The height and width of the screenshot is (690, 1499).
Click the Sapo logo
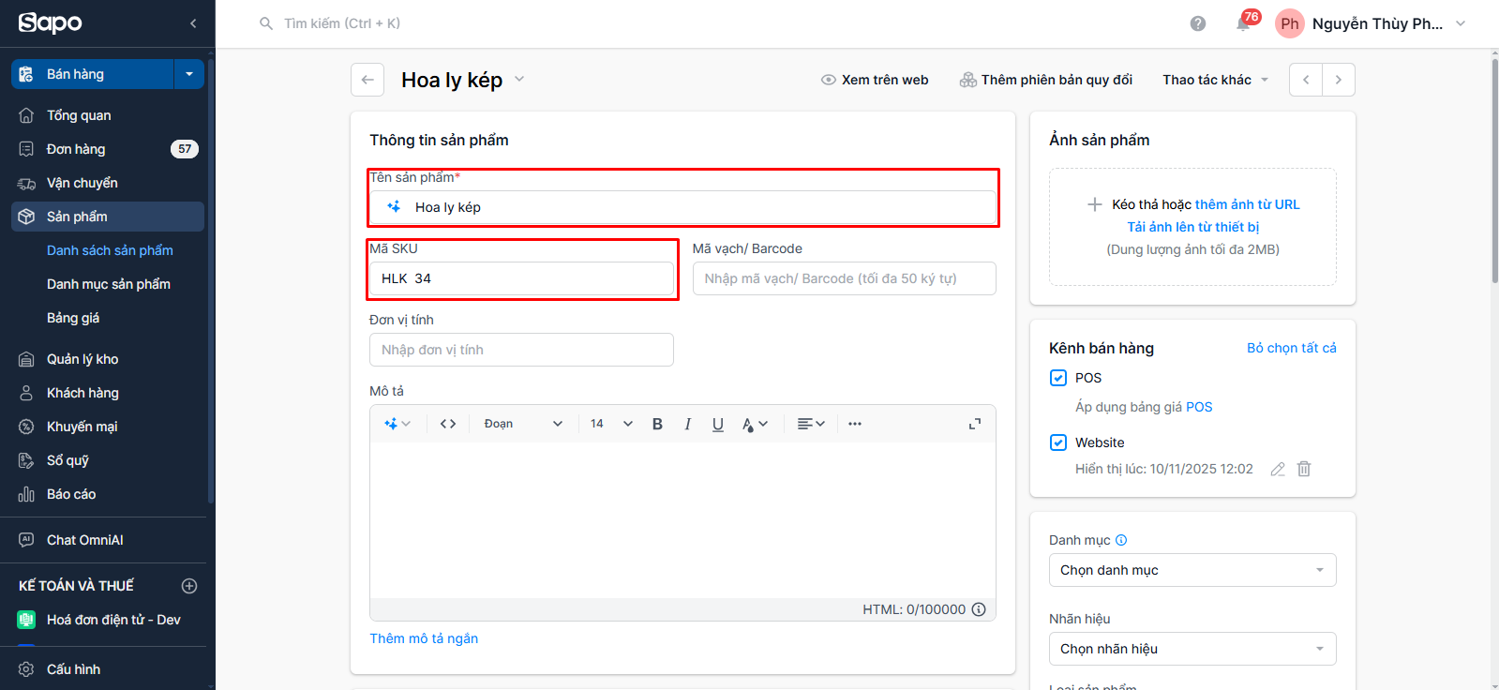tap(51, 22)
